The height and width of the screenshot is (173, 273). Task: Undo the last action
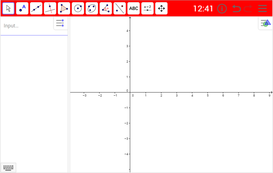click(236, 9)
